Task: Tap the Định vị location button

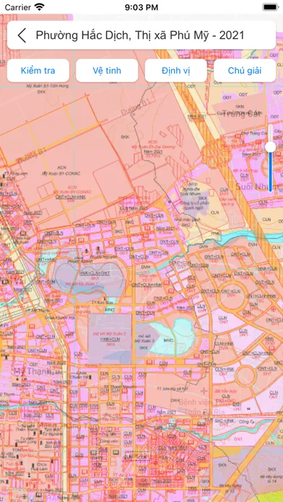Action: tap(176, 71)
